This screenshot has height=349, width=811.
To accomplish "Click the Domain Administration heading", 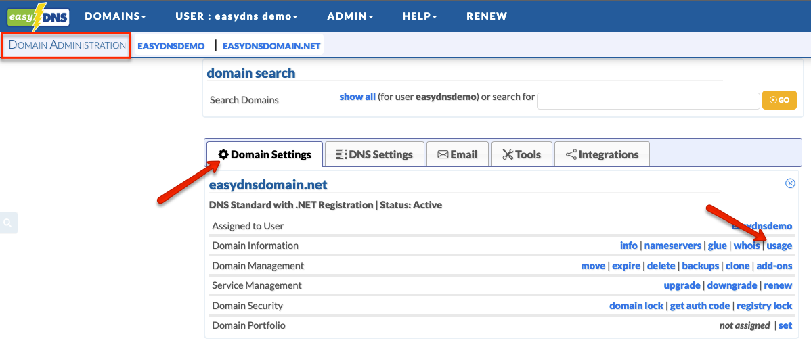I will (67, 45).
